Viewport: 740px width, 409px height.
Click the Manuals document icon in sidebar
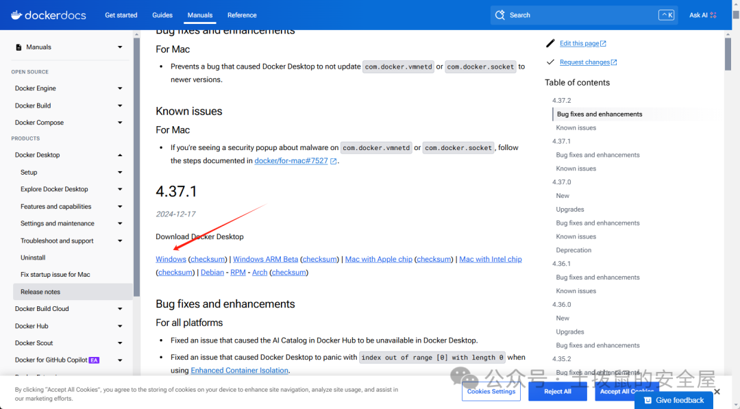pos(18,47)
